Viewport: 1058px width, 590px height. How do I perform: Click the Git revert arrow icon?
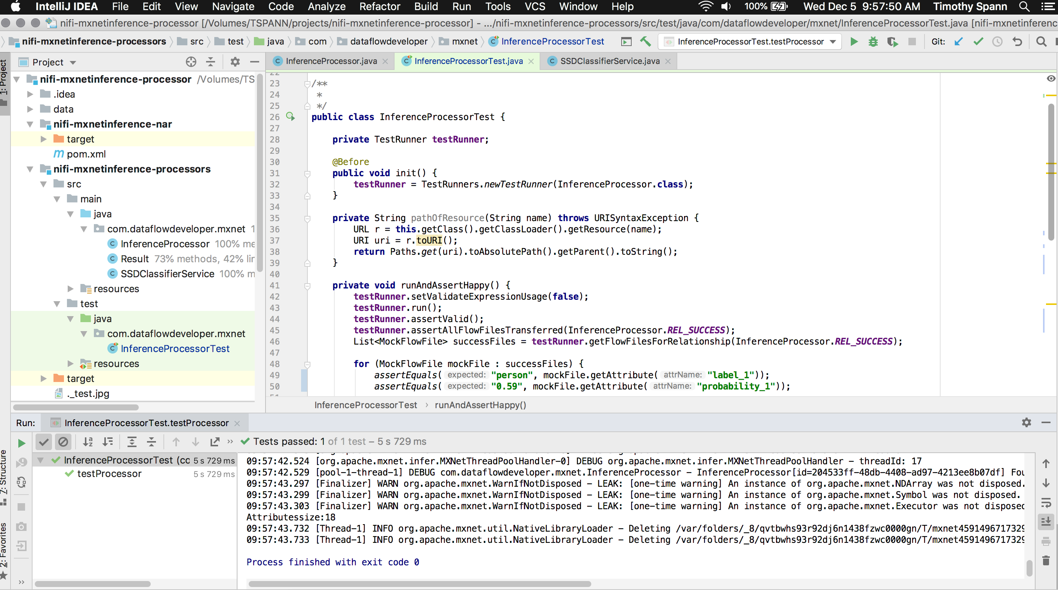pos(1017,42)
